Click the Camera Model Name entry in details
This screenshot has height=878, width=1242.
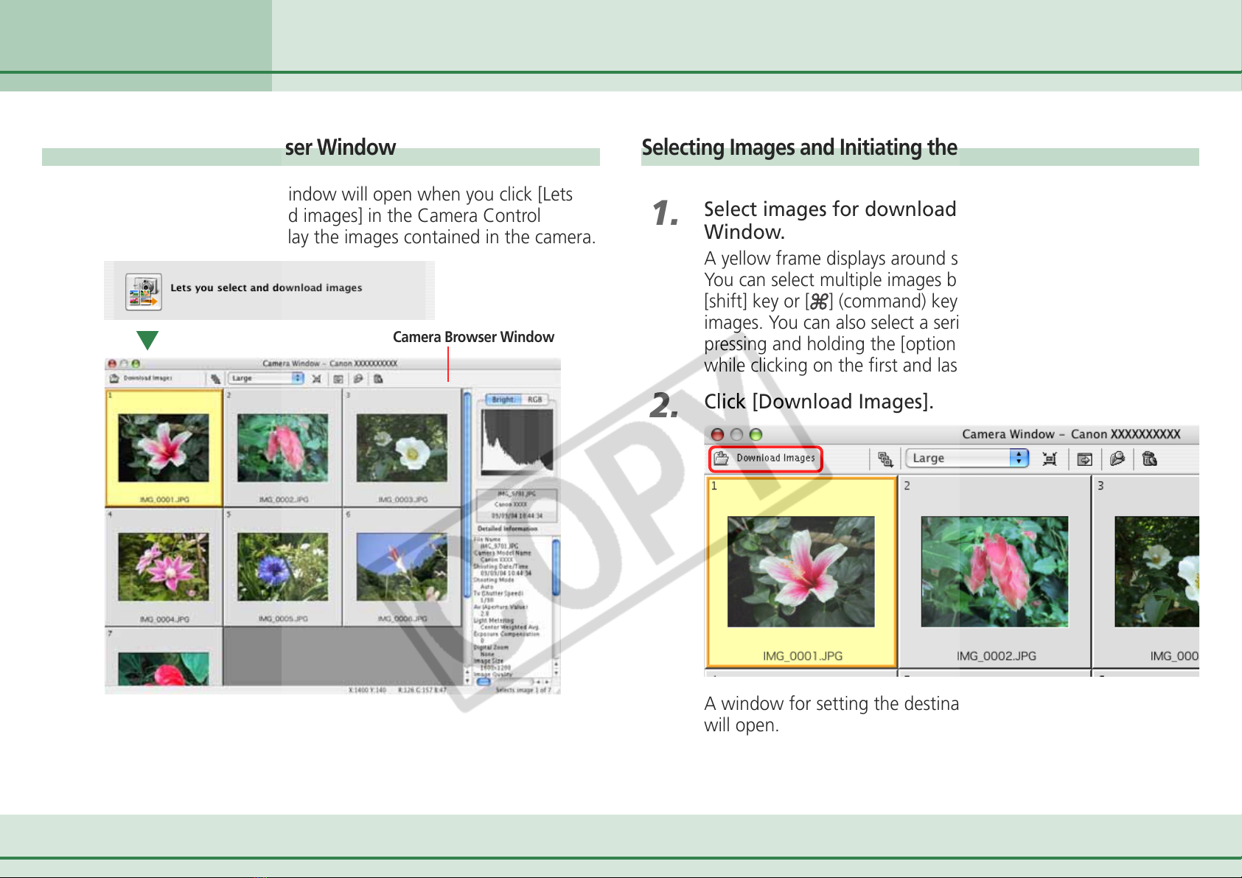pyautogui.click(x=502, y=553)
